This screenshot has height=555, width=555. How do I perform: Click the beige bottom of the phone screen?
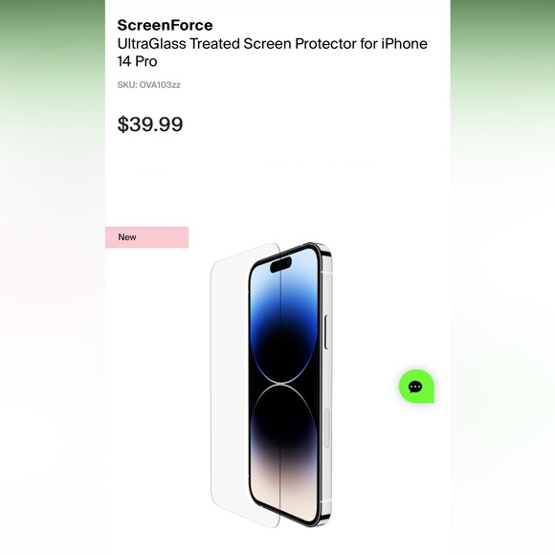click(x=283, y=492)
